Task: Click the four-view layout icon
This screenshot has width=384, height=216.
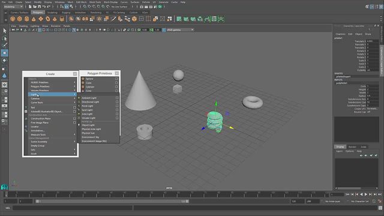Action: click(4, 92)
